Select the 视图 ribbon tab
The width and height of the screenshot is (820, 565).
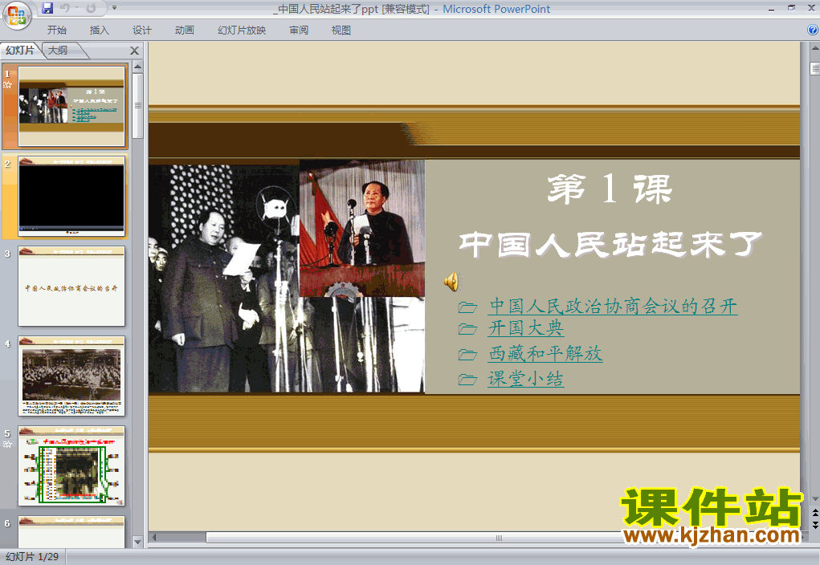pyautogui.click(x=341, y=30)
